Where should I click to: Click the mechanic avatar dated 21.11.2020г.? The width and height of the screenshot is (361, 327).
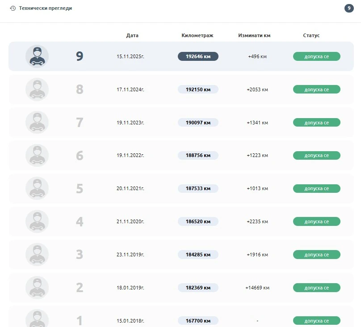[37, 221]
